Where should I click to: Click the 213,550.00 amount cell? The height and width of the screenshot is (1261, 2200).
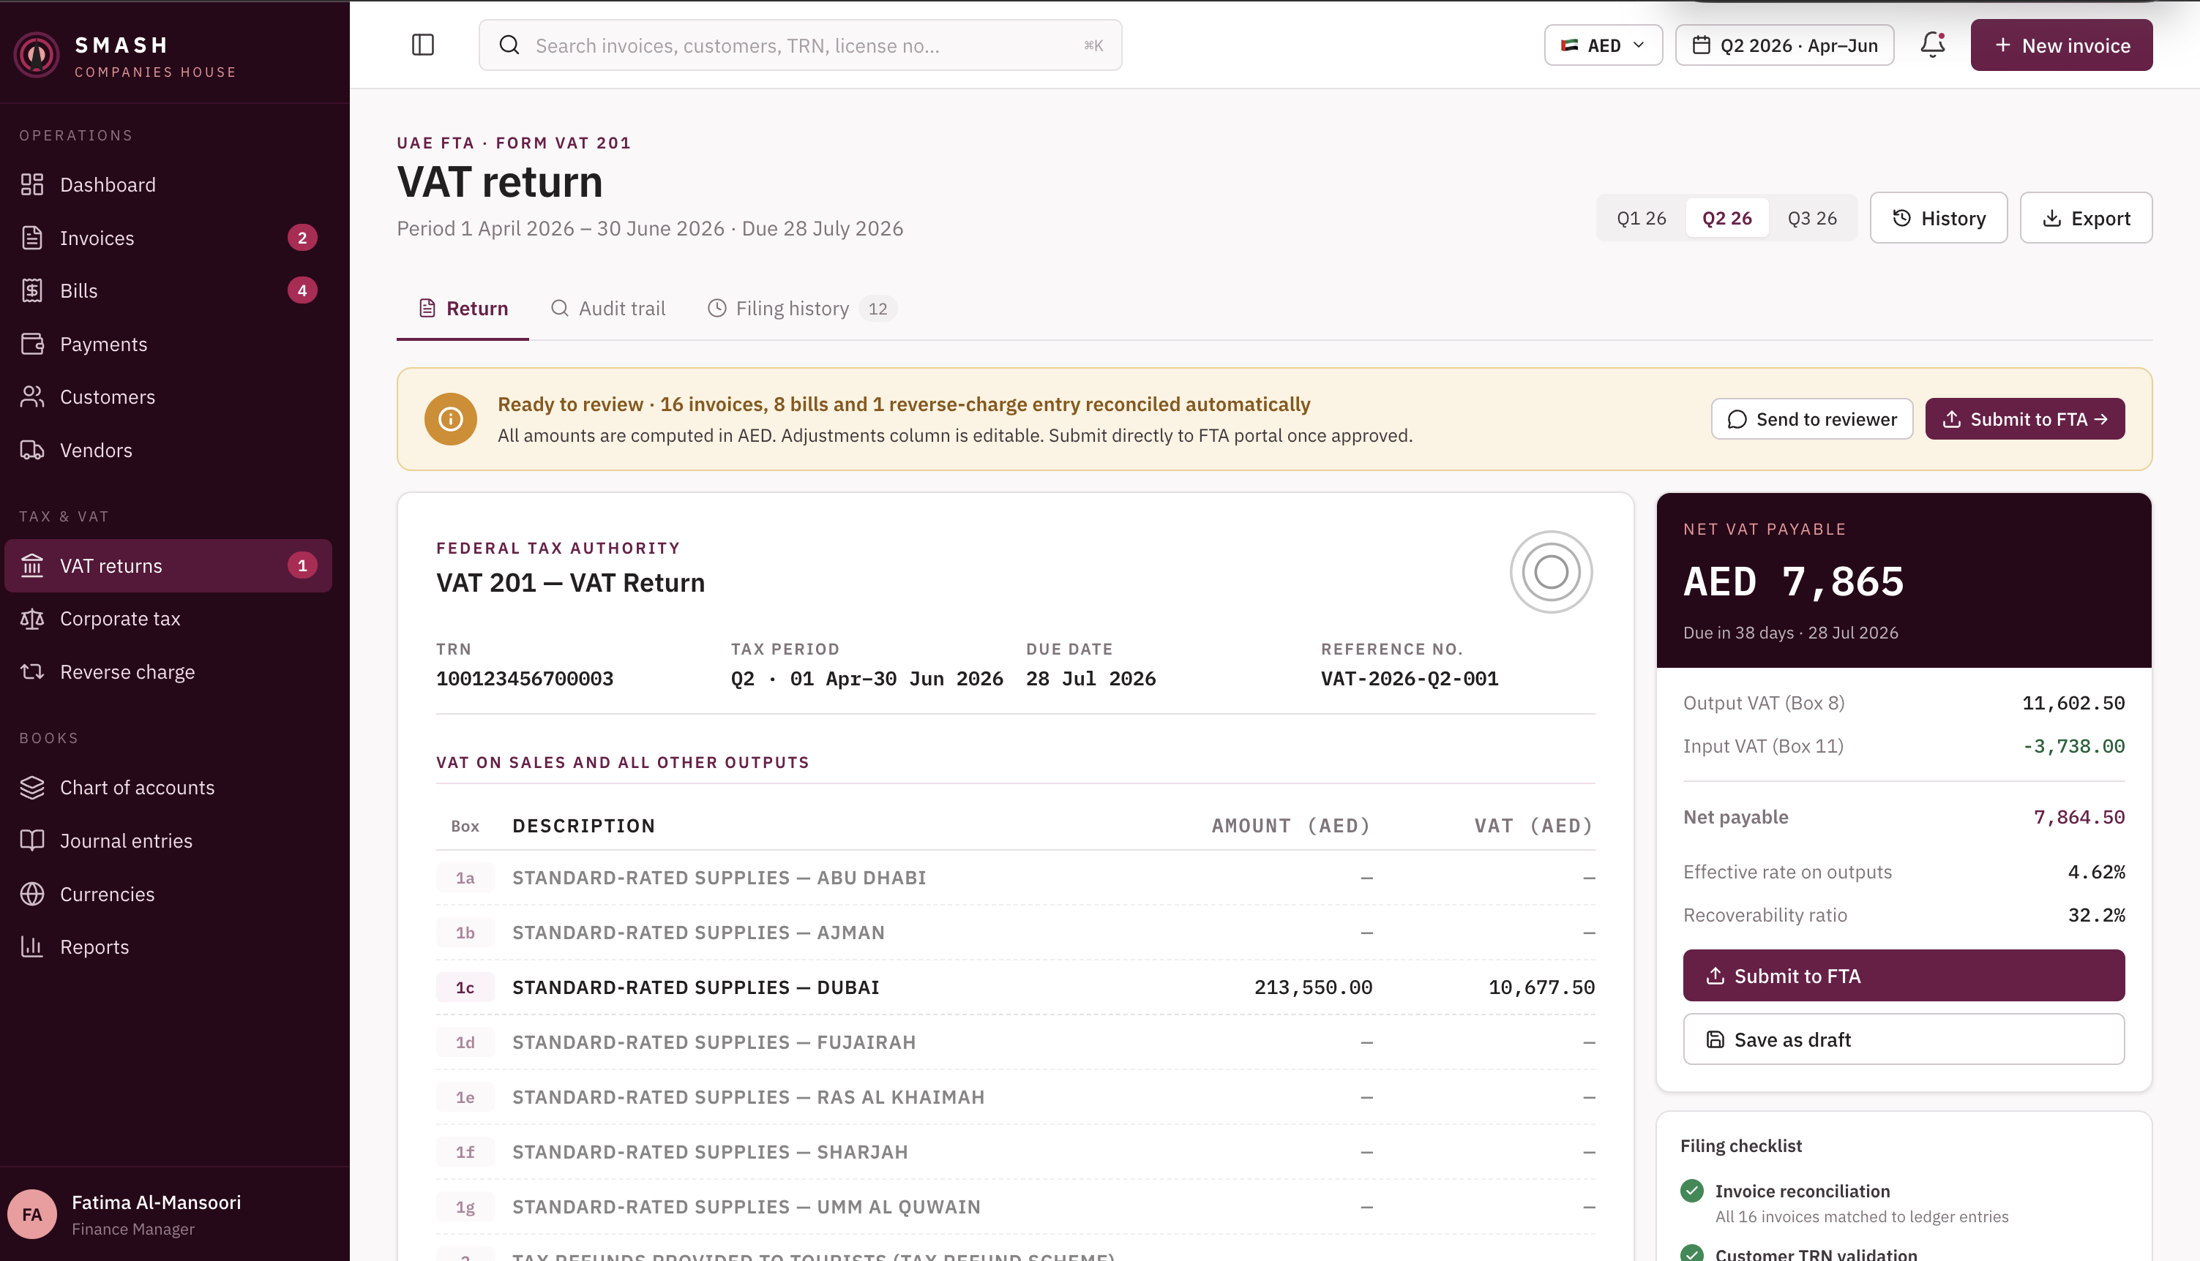1313,987
